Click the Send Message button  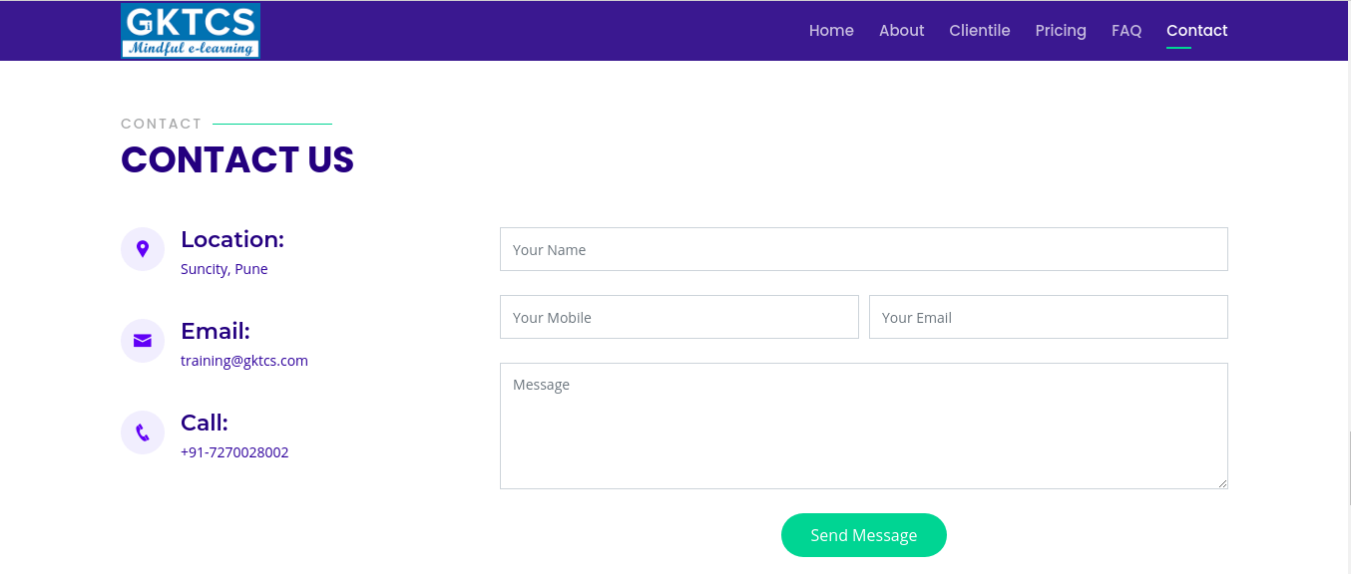click(x=864, y=535)
